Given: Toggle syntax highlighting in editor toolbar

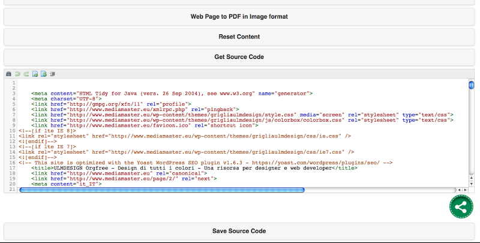Looking at the screenshot, I should (x=35, y=74).
